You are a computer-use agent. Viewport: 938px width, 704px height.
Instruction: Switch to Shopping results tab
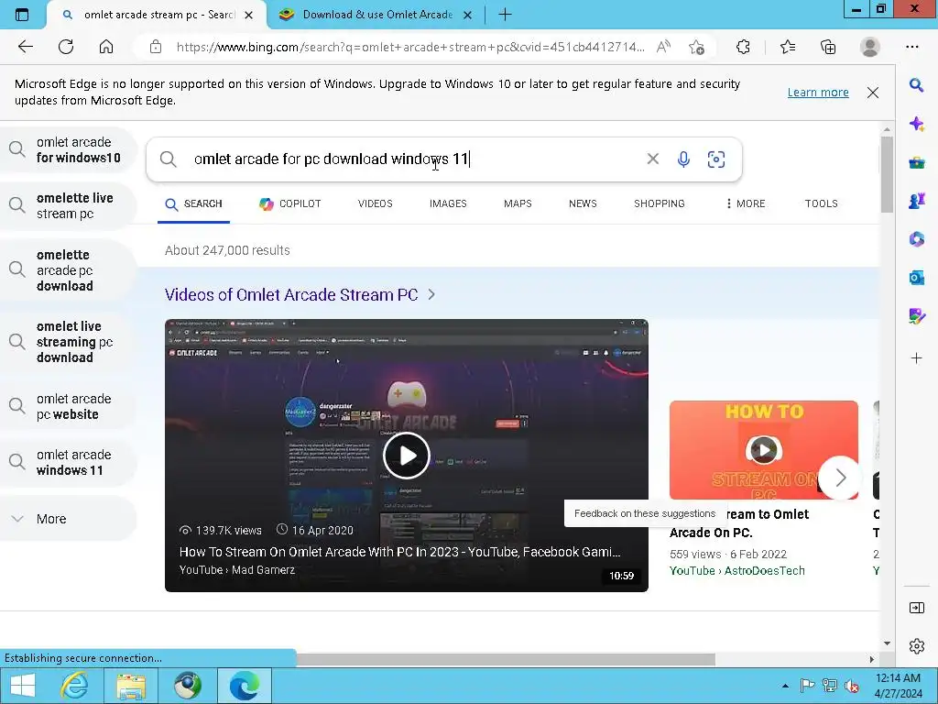coord(660,203)
